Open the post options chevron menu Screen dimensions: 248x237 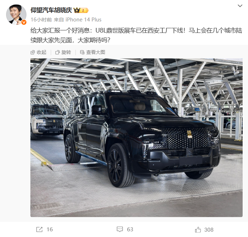pos(240,6)
